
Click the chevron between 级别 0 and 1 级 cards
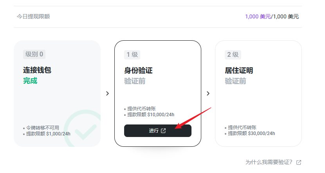[x=107, y=94]
